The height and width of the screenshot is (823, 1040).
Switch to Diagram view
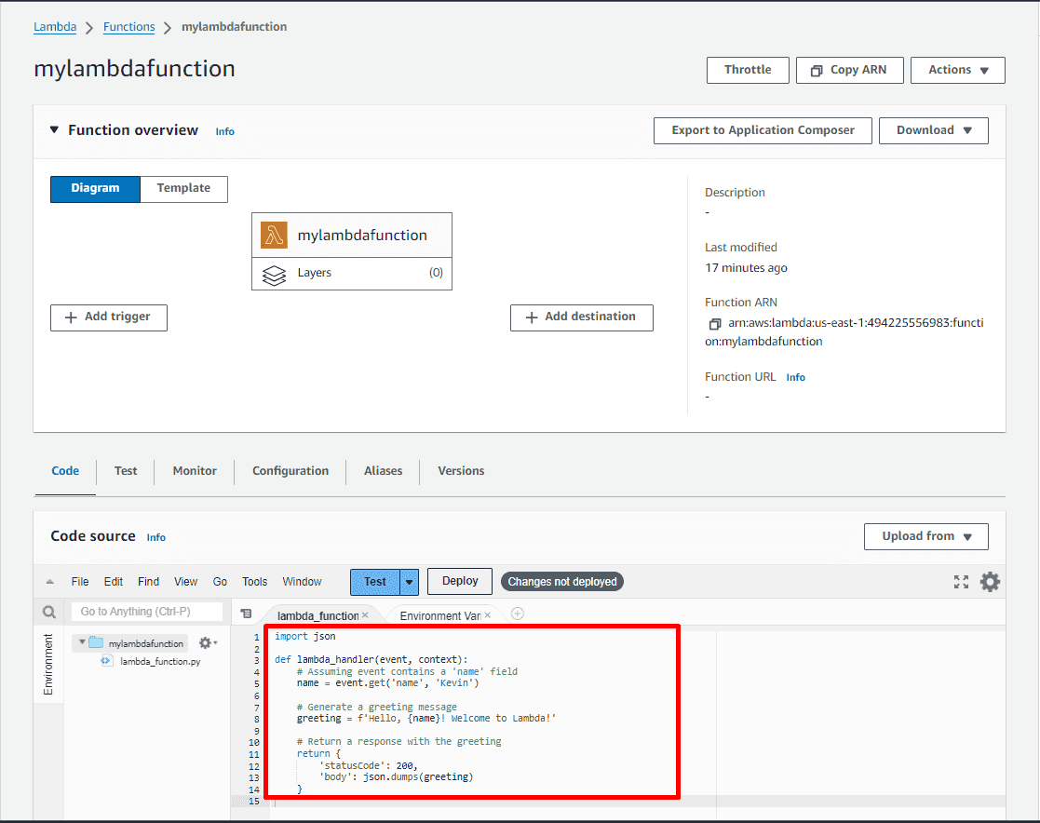(x=96, y=189)
